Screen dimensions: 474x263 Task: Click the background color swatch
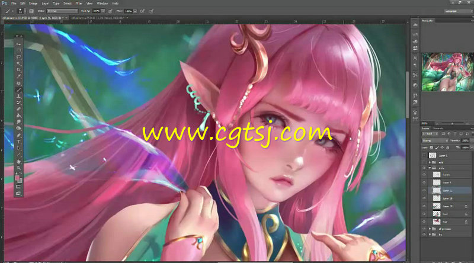pyautogui.click(x=20, y=181)
